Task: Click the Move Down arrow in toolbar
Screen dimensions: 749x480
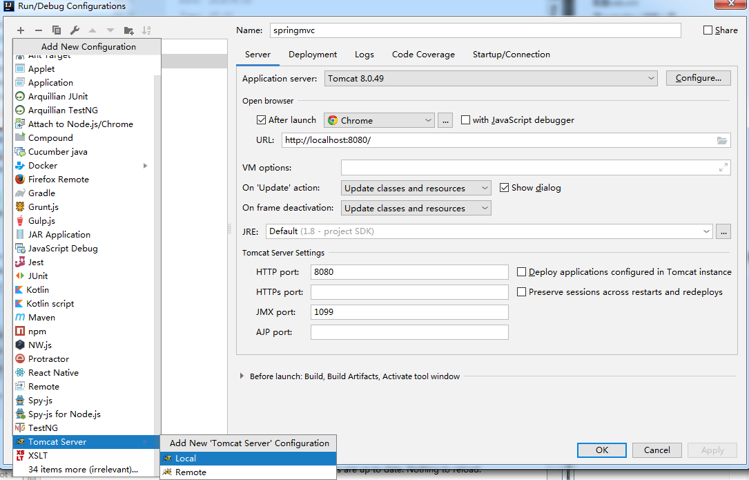Action: [110, 30]
